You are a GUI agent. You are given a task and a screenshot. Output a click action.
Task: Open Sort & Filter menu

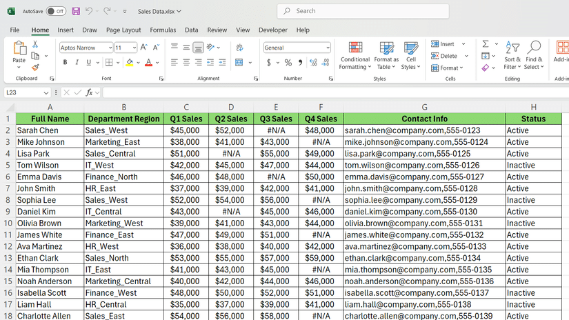(512, 55)
